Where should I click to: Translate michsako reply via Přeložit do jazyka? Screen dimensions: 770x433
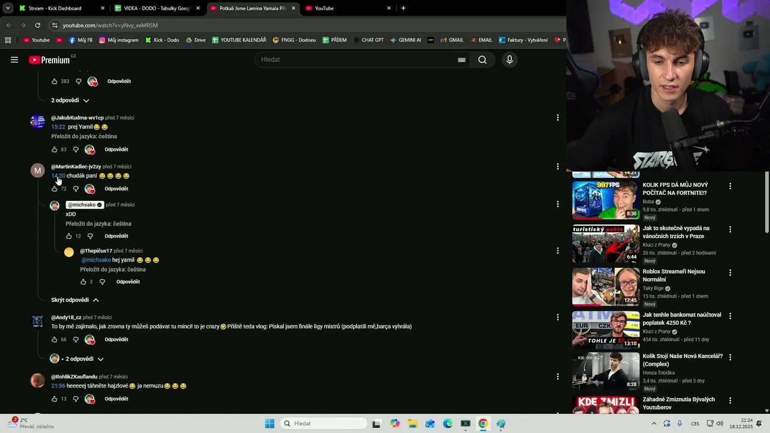click(x=99, y=224)
